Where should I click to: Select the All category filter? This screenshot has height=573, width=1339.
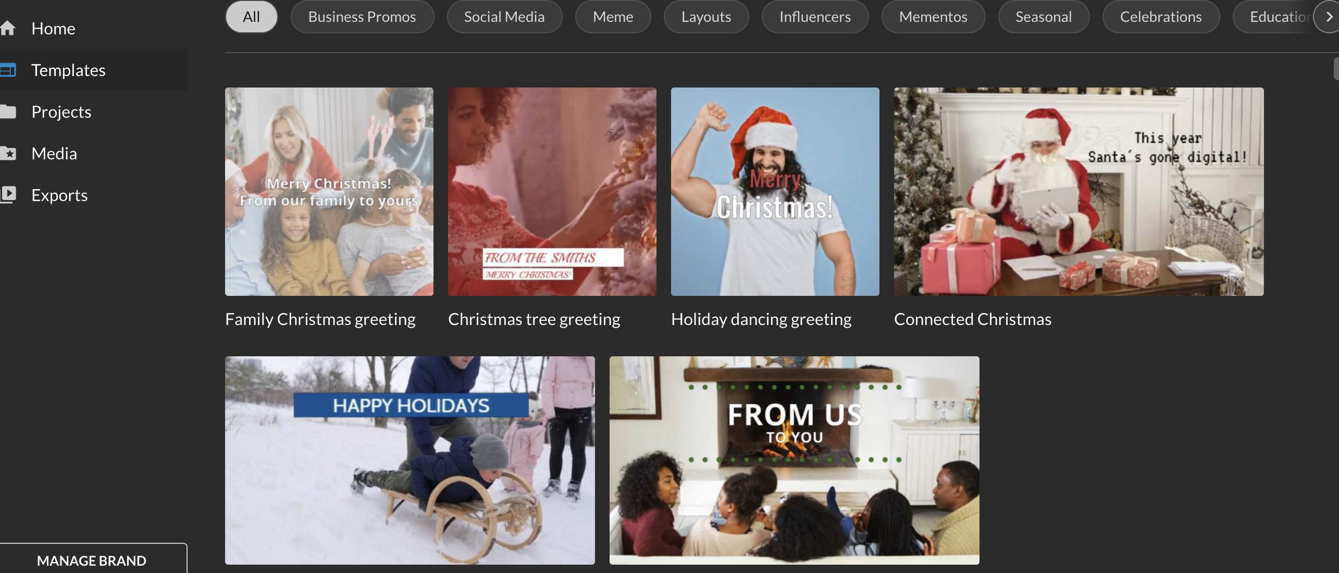[x=251, y=17]
